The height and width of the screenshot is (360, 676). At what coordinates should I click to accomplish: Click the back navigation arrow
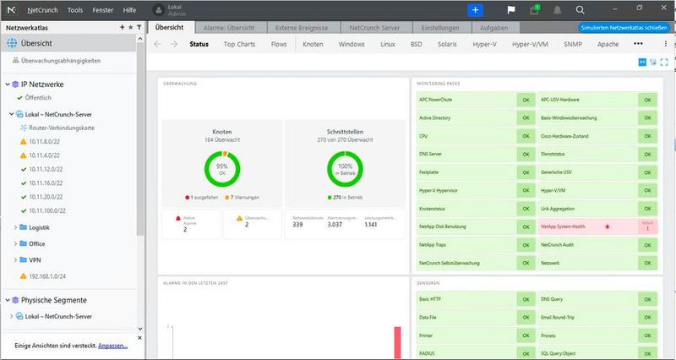coord(157,44)
